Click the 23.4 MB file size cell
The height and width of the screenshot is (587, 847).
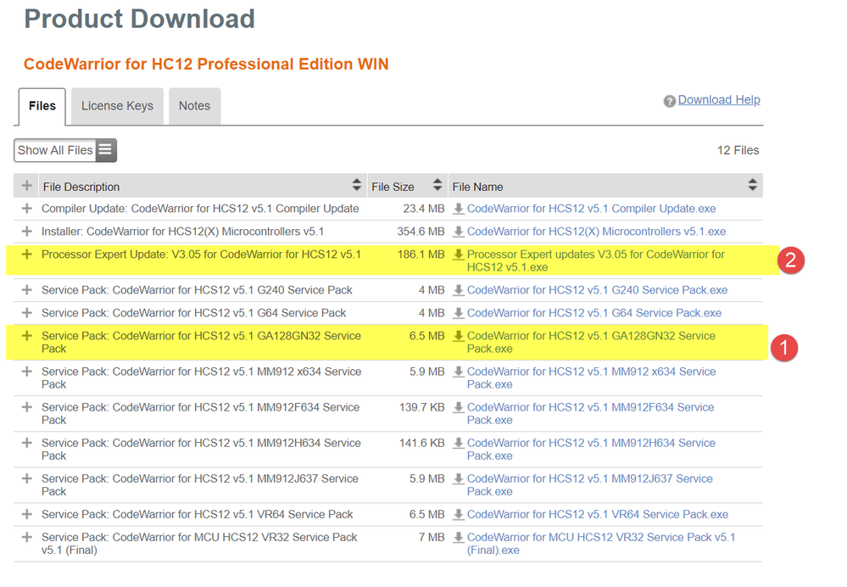point(424,209)
